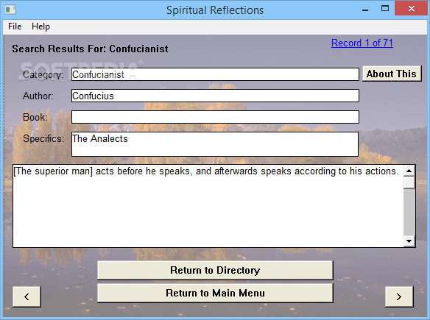
Task: Click into the Specifics text box
Action: click(215, 144)
